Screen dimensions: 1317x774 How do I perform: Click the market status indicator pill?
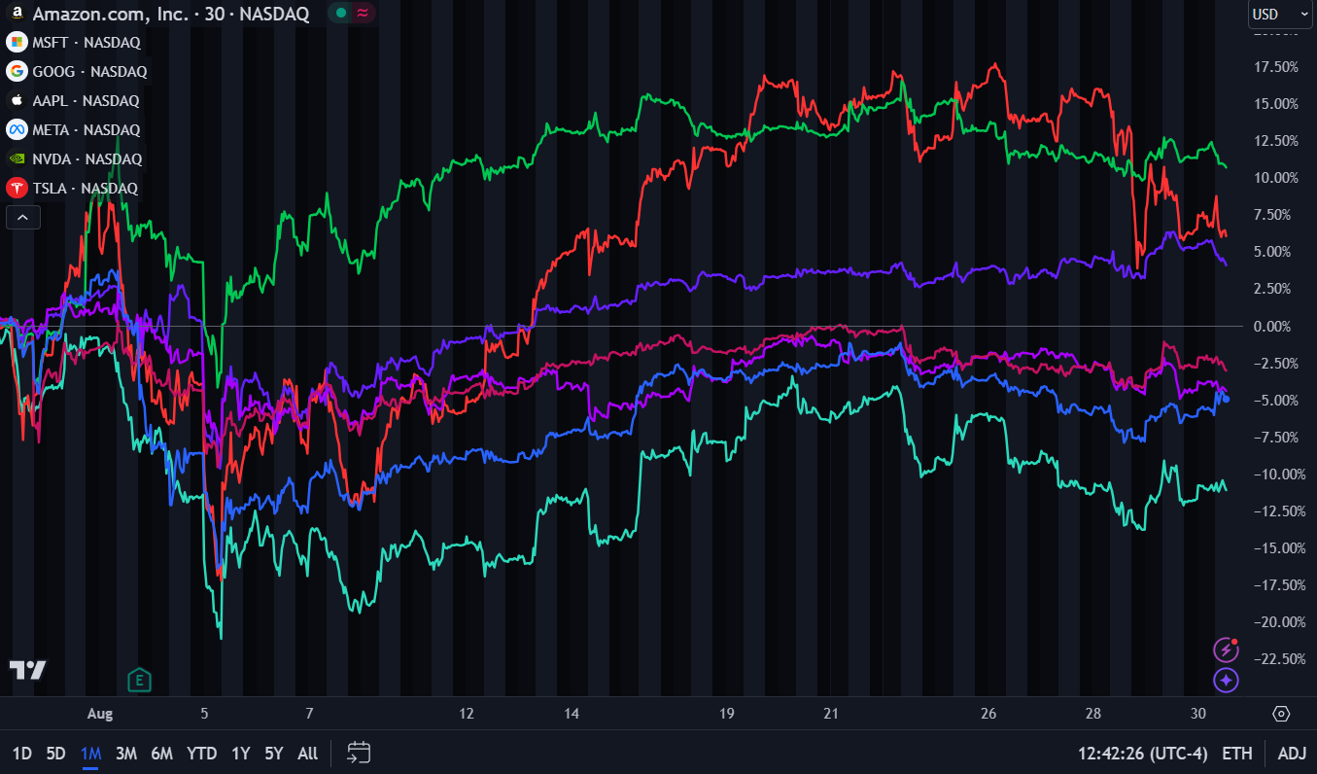coord(353,14)
